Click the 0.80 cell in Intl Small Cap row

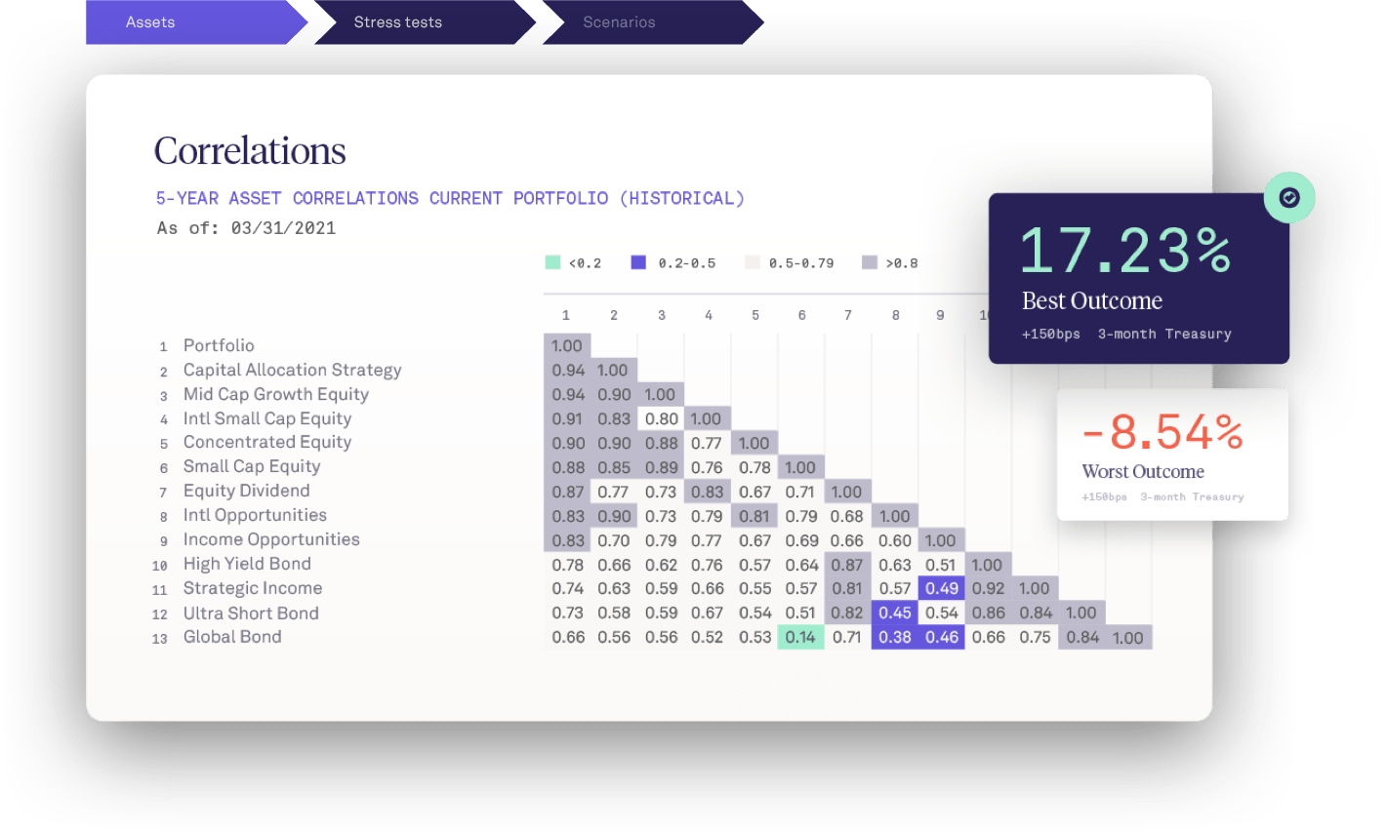[x=661, y=418]
